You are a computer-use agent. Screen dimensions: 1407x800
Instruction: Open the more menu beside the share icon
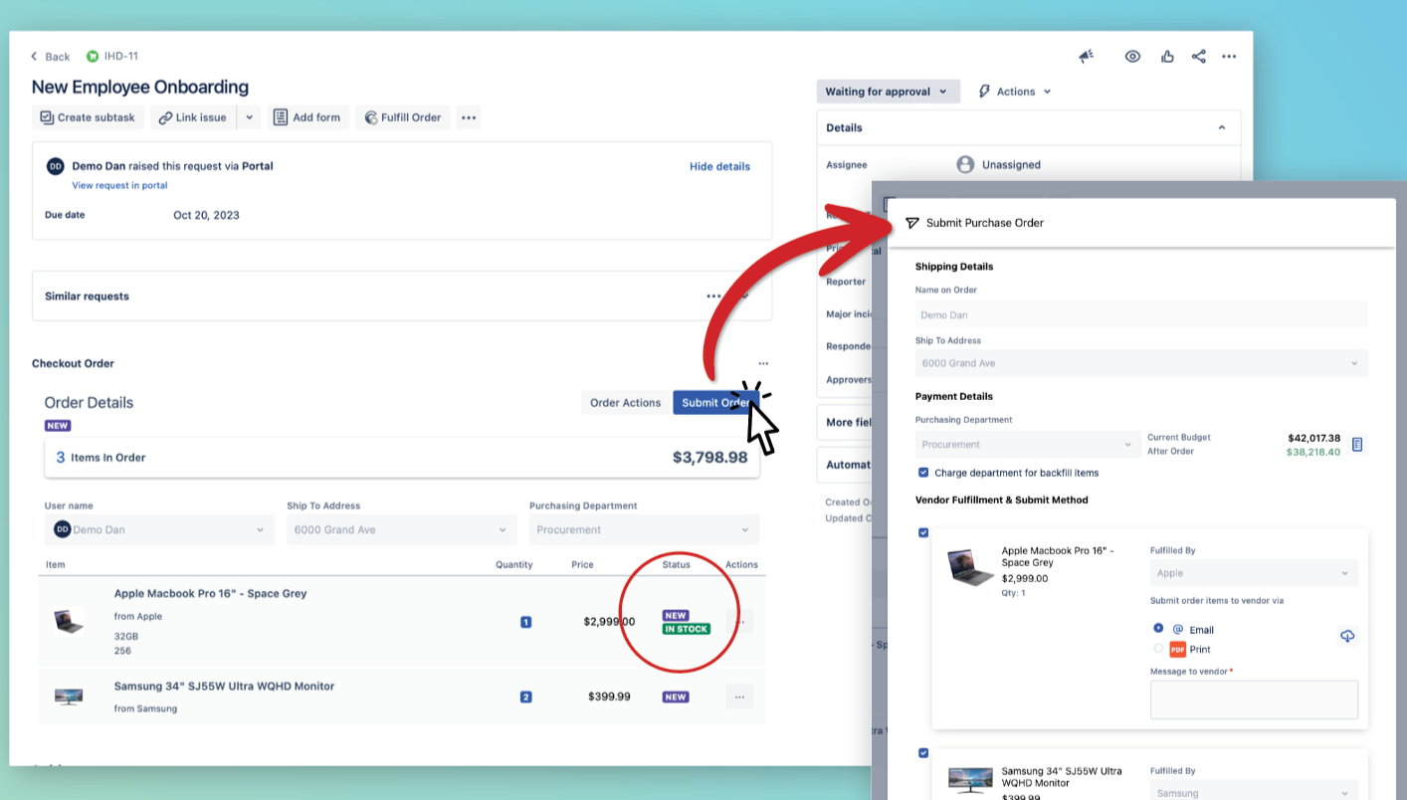tap(1229, 57)
